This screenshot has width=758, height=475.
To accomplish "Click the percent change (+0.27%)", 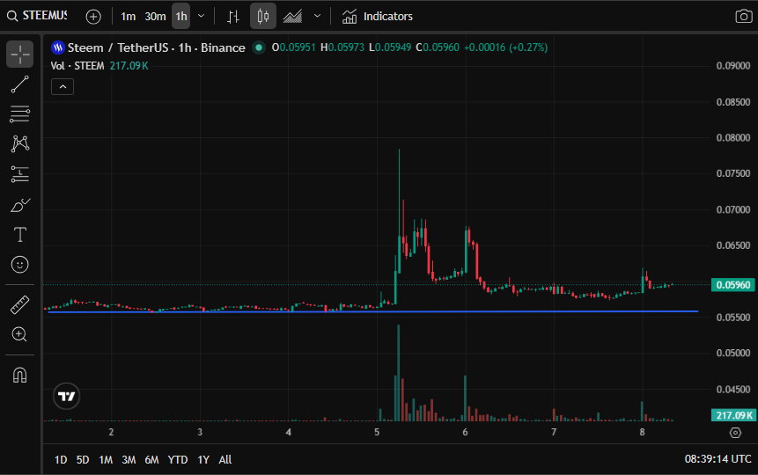I will pos(528,47).
